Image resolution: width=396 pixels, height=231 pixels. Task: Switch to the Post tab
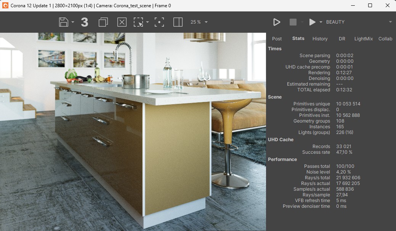(x=277, y=38)
